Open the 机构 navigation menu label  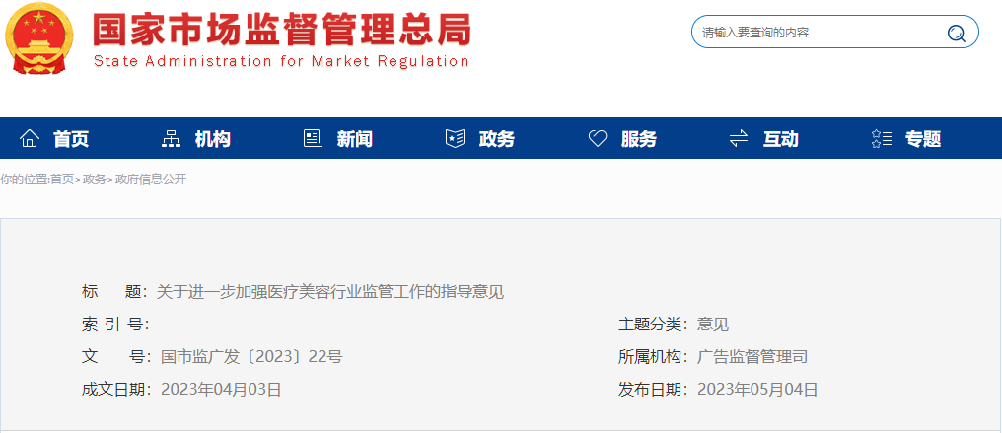click(x=213, y=139)
